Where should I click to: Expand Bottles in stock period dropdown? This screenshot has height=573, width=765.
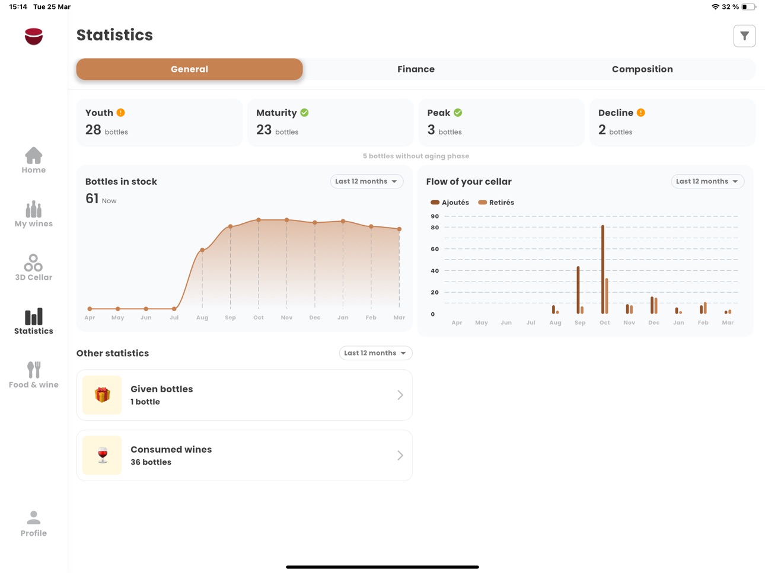pos(366,181)
